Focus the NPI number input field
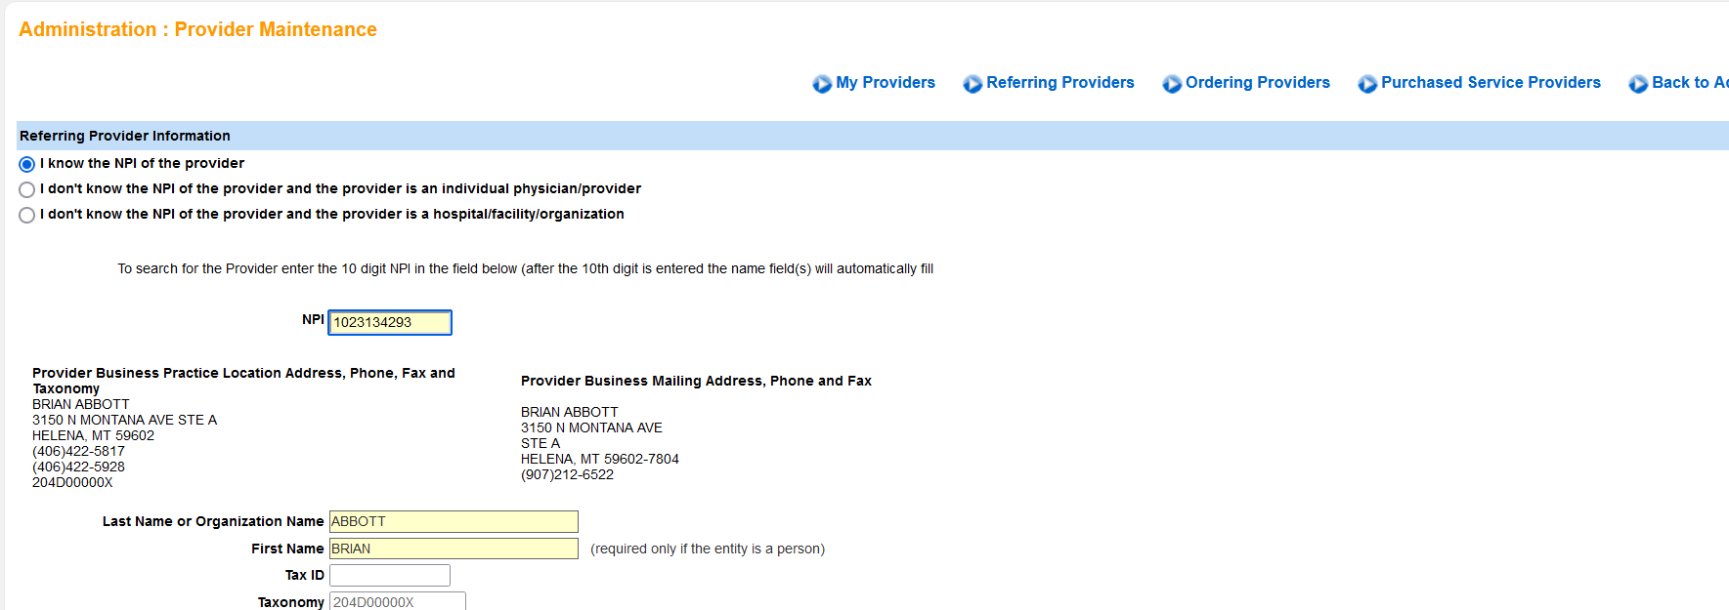This screenshot has height=610, width=1729. click(x=390, y=322)
